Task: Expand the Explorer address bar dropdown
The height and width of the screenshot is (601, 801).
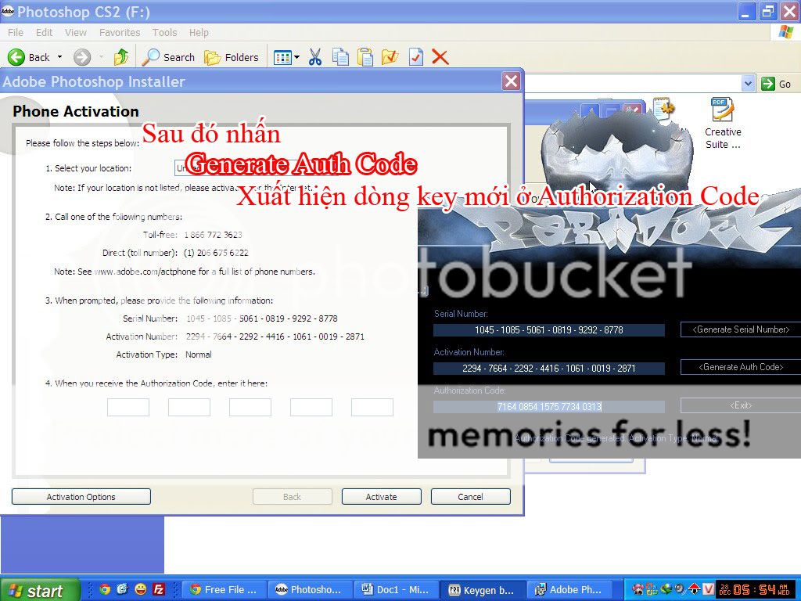Action: tap(748, 83)
